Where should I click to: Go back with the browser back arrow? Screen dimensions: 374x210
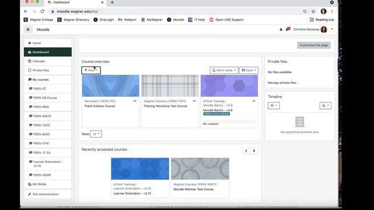coord(26,12)
